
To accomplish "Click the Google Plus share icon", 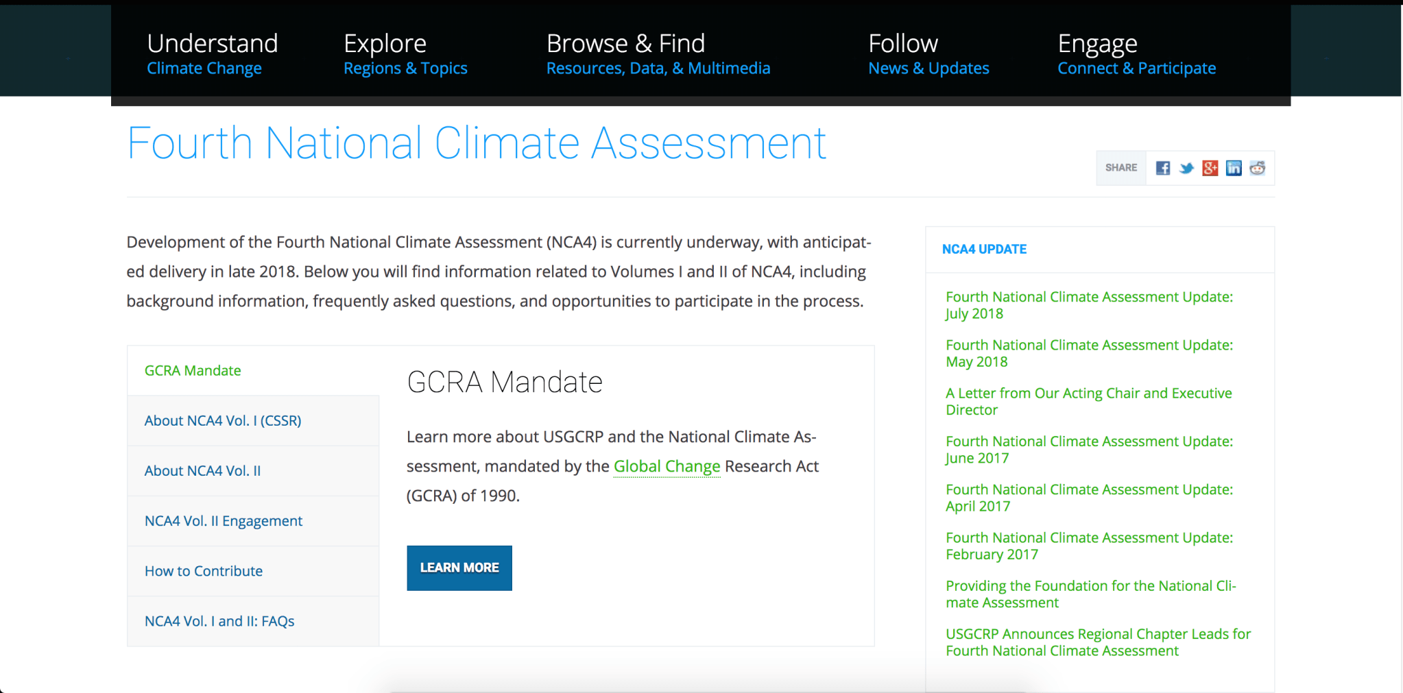I will pyautogui.click(x=1210, y=168).
